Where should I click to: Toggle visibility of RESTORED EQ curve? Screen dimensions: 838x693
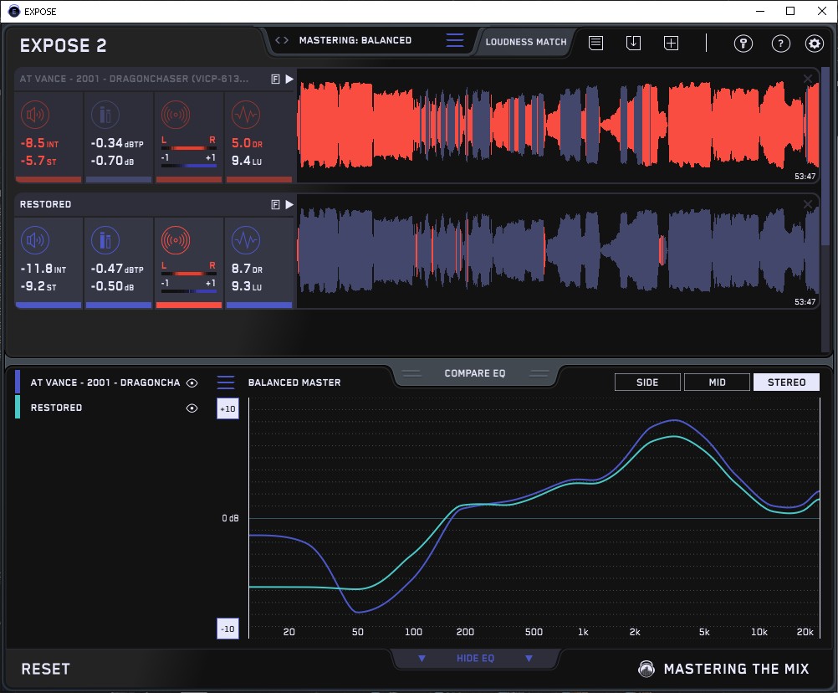(192, 408)
